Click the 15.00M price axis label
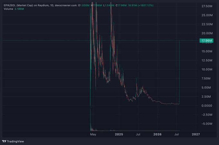This screenshot has height=145, width=219. click(207, 51)
